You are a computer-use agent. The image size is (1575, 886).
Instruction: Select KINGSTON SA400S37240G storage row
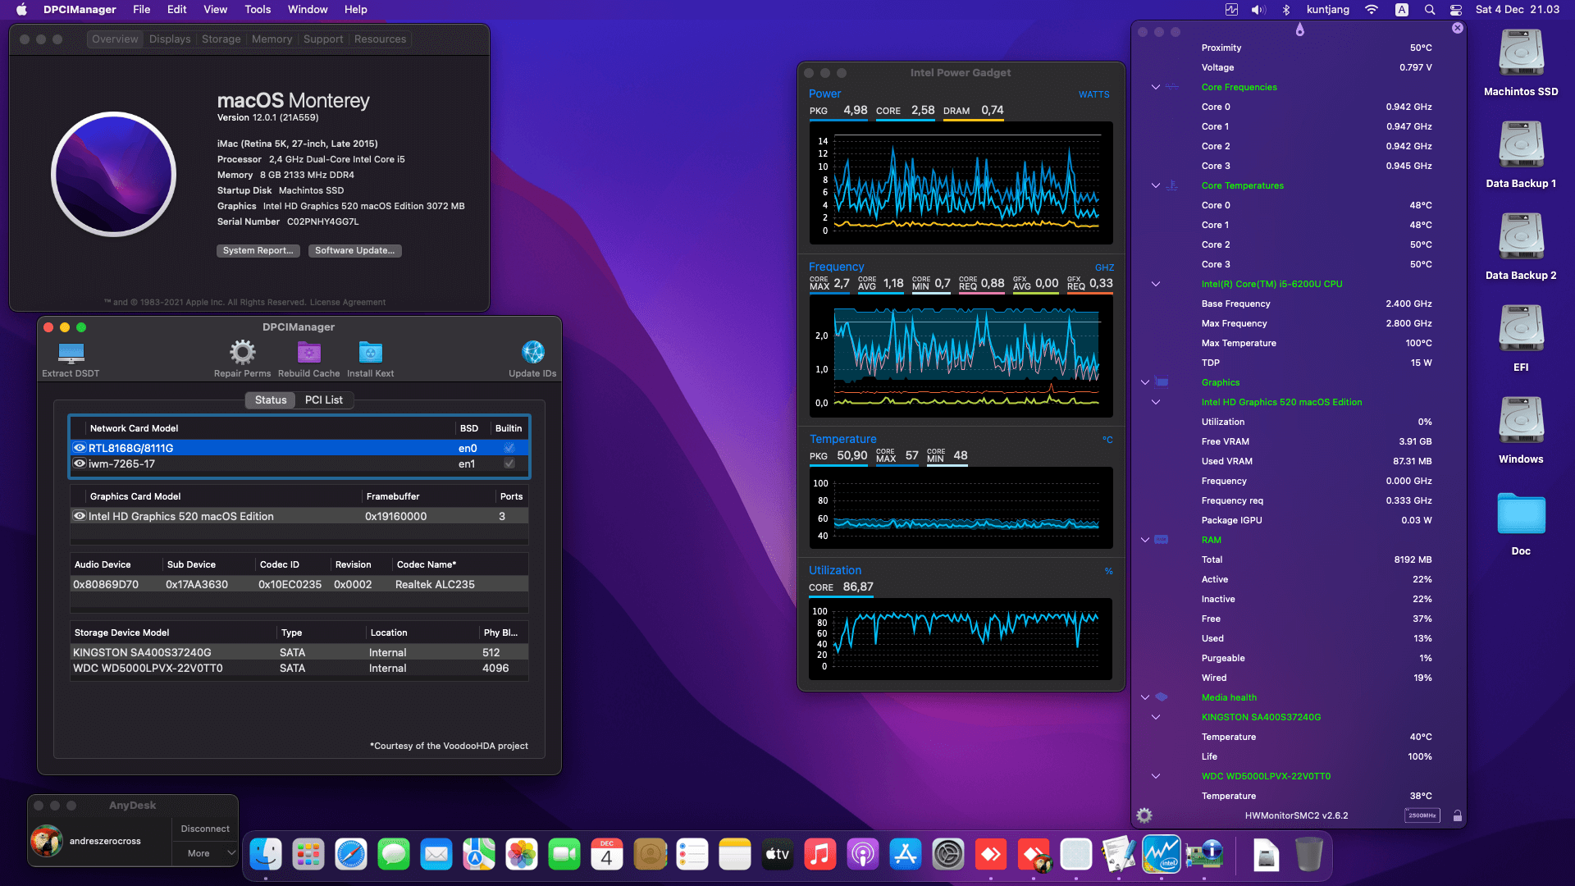[299, 653]
